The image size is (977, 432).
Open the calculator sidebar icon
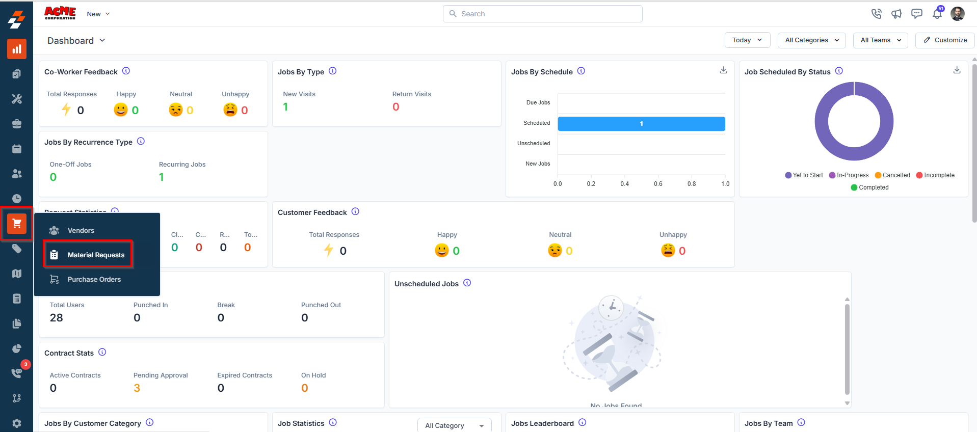pyautogui.click(x=17, y=299)
